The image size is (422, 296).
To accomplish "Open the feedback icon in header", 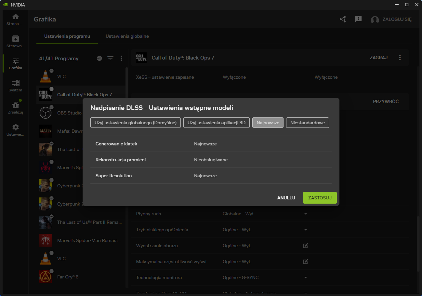I will (358, 19).
